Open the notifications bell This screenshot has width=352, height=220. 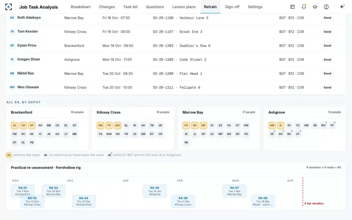(x=304, y=7)
